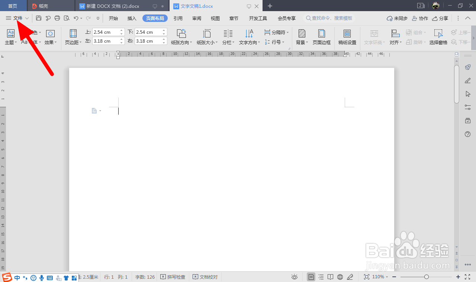Open 纸张方向 paper orientation dropdown

pos(181,37)
